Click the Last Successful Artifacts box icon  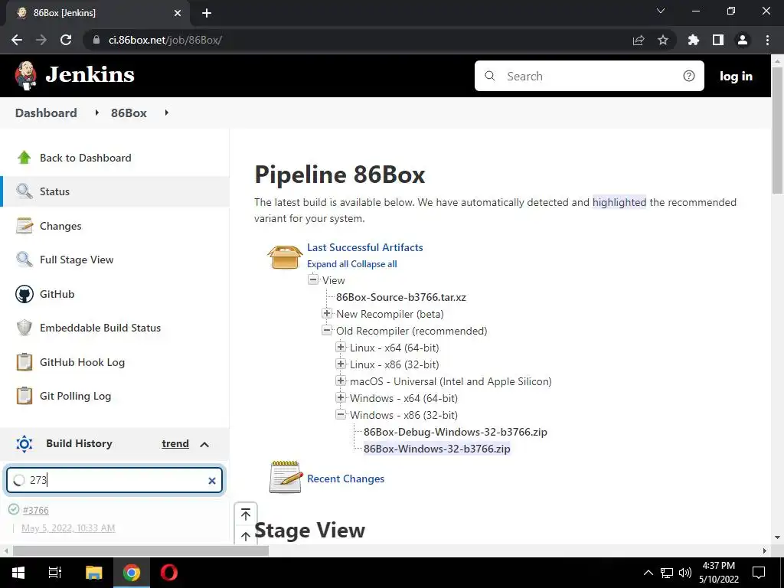tap(285, 256)
